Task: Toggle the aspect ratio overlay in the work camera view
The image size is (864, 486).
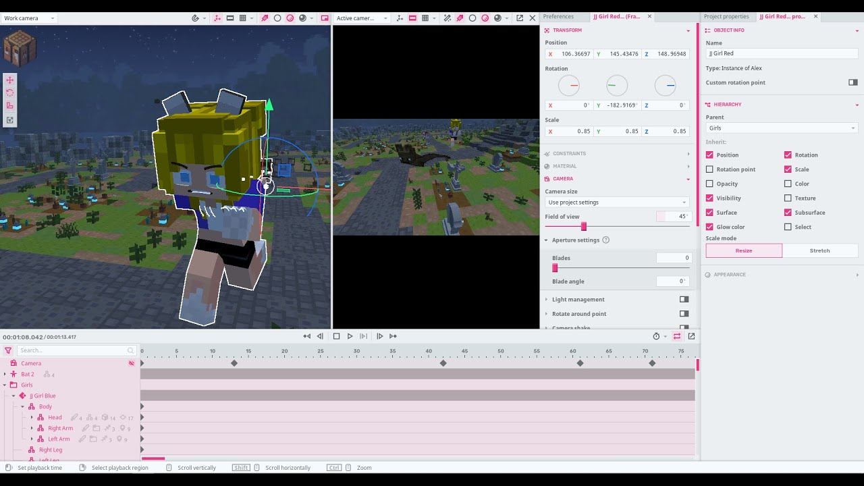Action: 230,18
